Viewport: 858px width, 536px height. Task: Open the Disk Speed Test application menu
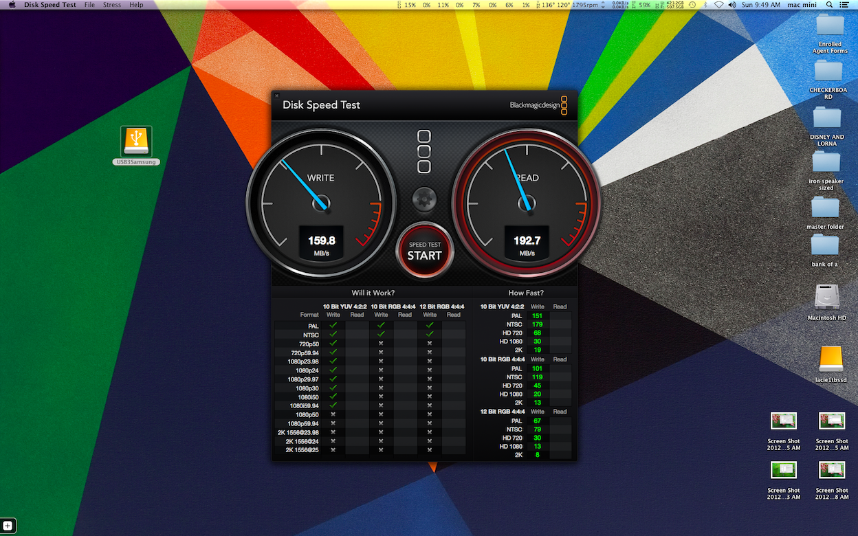[x=50, y=5]
